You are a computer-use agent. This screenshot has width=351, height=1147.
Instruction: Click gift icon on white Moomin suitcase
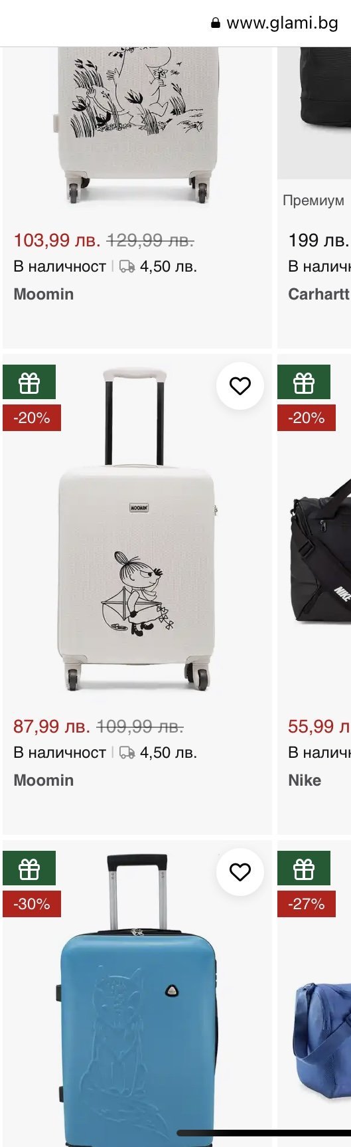tap(29, 382)
